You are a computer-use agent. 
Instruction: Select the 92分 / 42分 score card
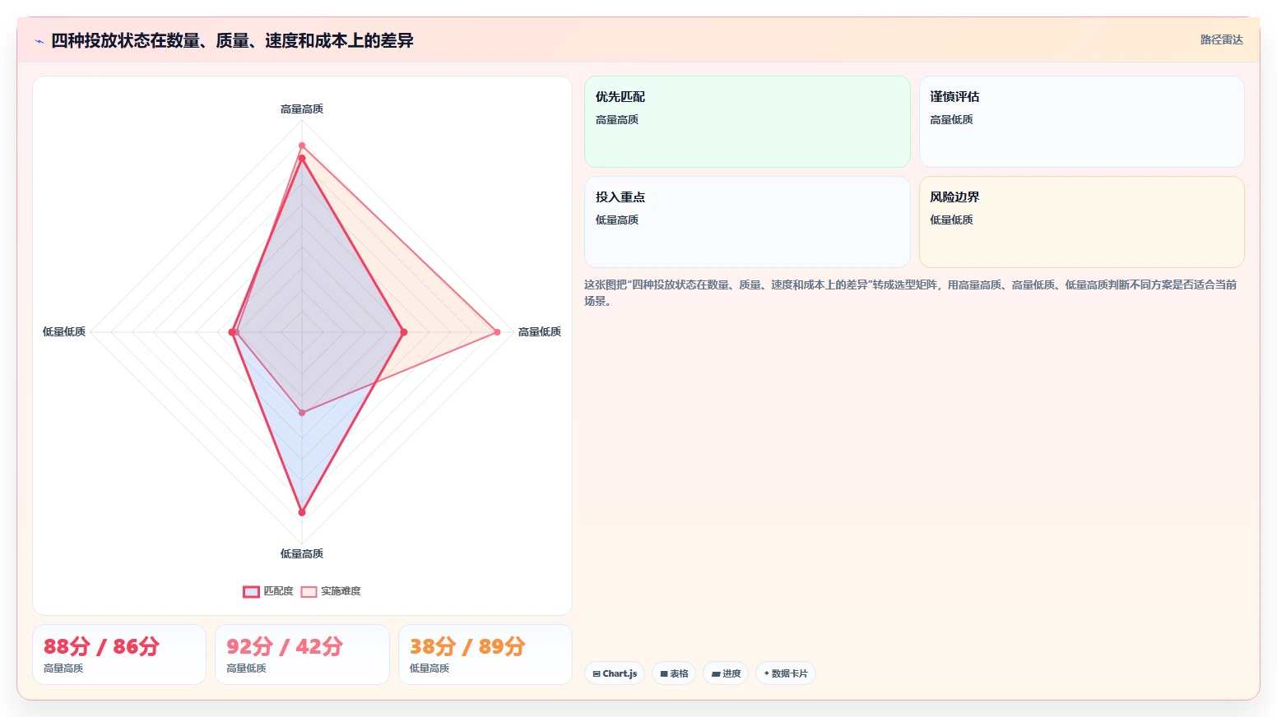[x=302, y=655]
